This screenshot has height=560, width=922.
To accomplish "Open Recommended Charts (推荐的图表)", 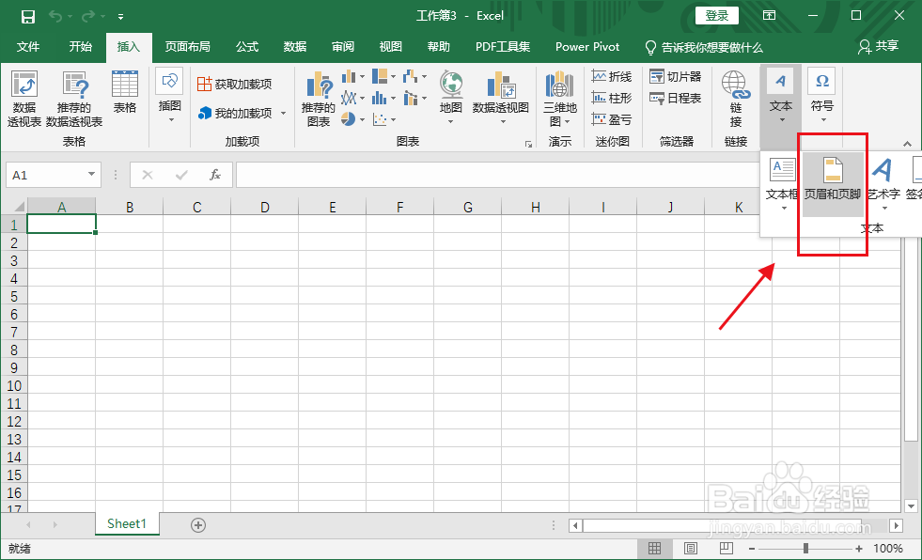I will tap(318, 99).
